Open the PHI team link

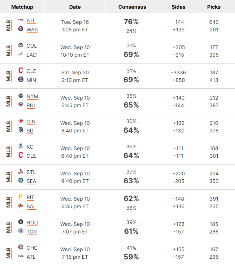tap(31, 105)
